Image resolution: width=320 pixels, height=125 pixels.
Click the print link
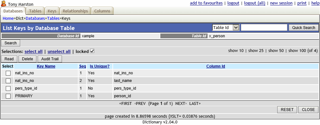tap(302, 3)
